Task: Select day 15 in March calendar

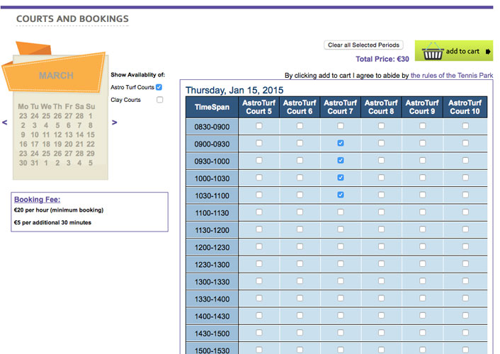Action: click(x=91, y=135)
